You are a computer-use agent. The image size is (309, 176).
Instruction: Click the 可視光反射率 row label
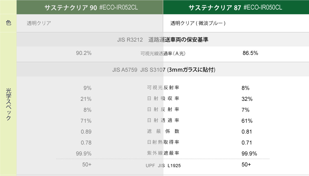point(163,88)
